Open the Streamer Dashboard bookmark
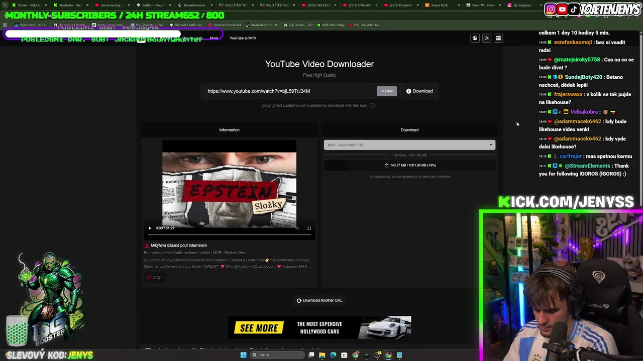 click(x=224, y=25)
